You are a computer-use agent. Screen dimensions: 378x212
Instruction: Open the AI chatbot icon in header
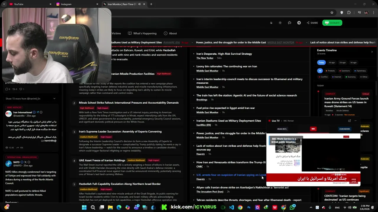click(x=289, y=23)
